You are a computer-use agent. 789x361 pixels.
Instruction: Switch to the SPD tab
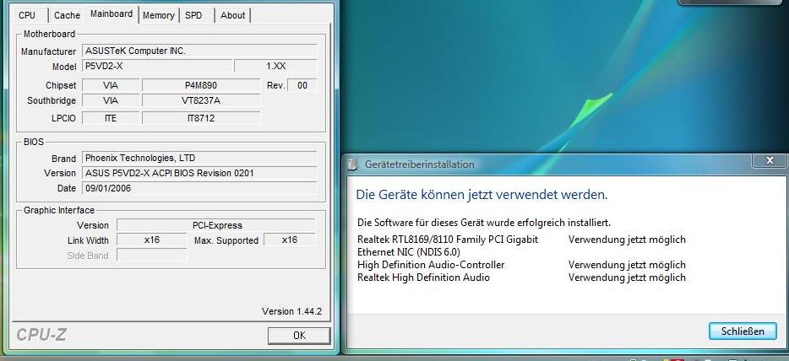tap(193, 15)
